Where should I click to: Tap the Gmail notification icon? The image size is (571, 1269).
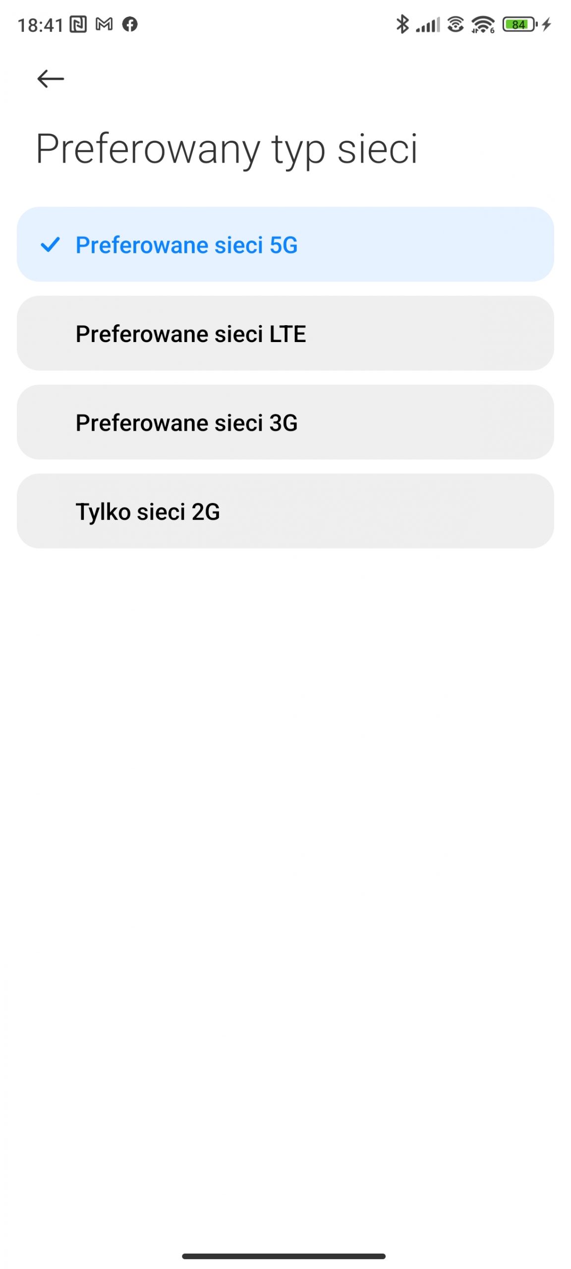coord(104,24)
